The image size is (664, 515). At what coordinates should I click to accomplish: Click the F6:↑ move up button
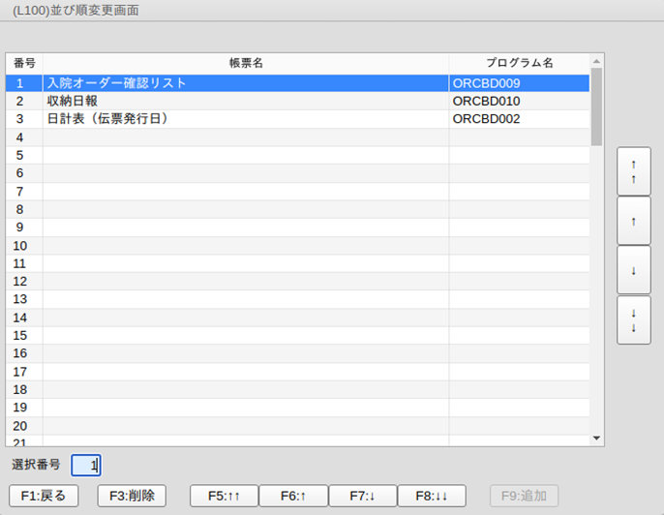click(x=293, y=496)
